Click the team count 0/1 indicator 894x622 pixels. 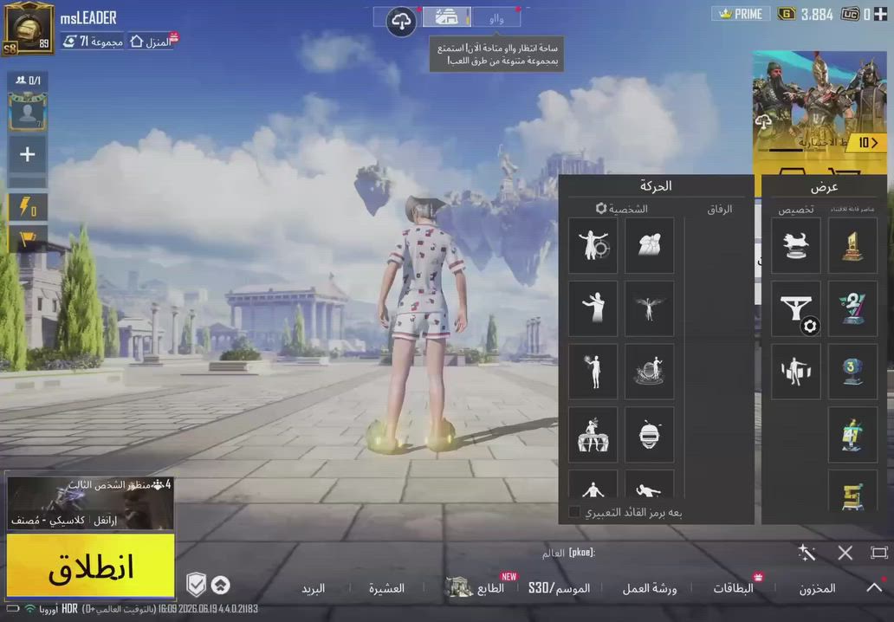(x=28, y=81)
